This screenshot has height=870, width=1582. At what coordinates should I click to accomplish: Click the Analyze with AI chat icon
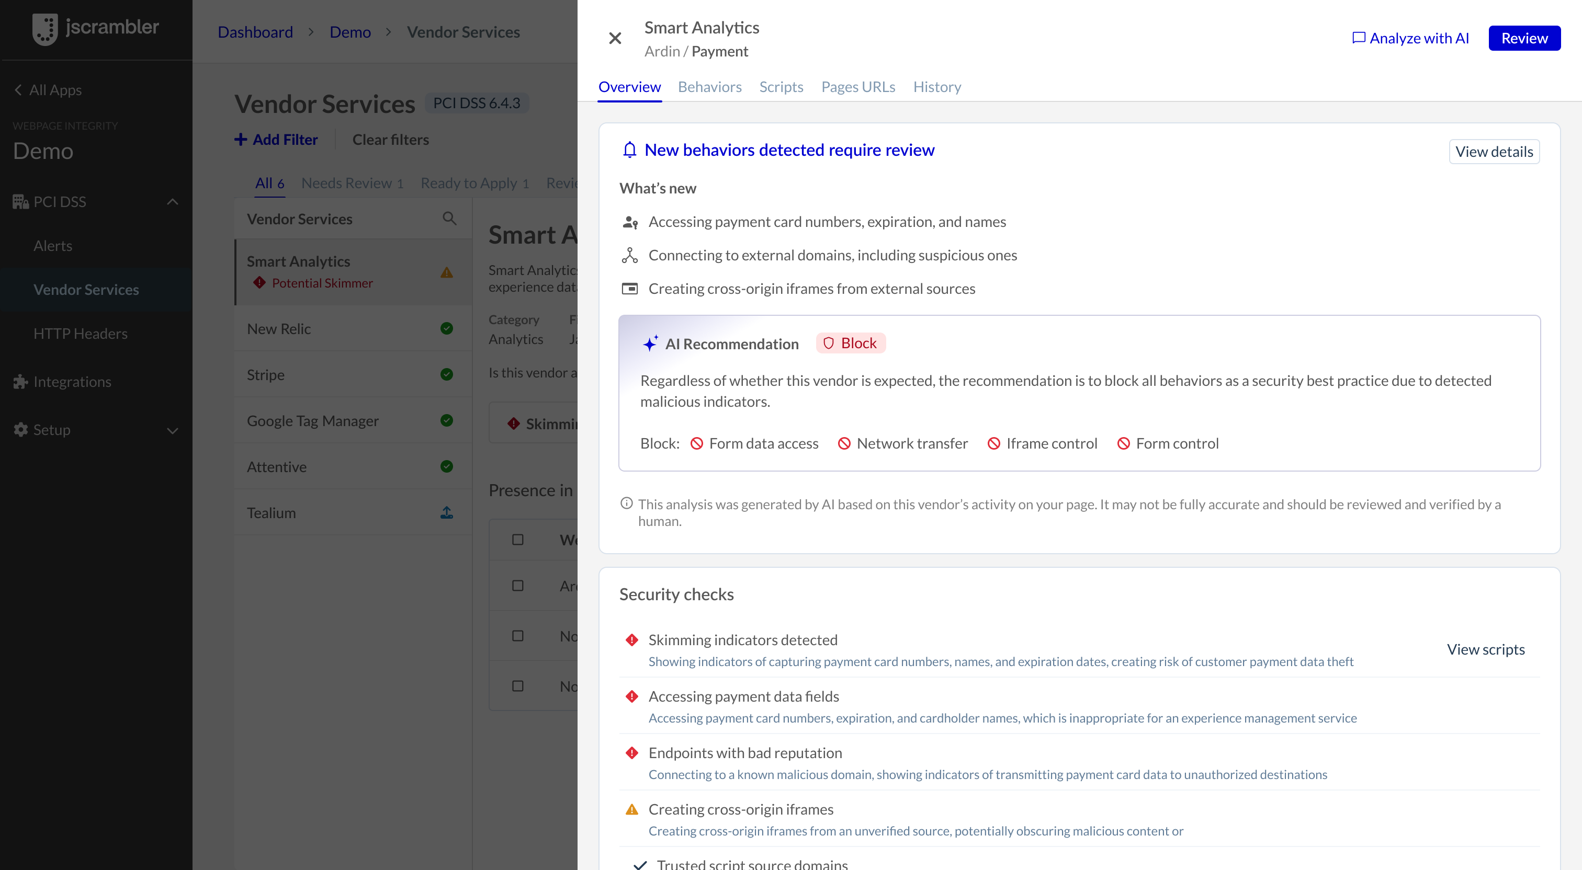tap(1359, 38)
